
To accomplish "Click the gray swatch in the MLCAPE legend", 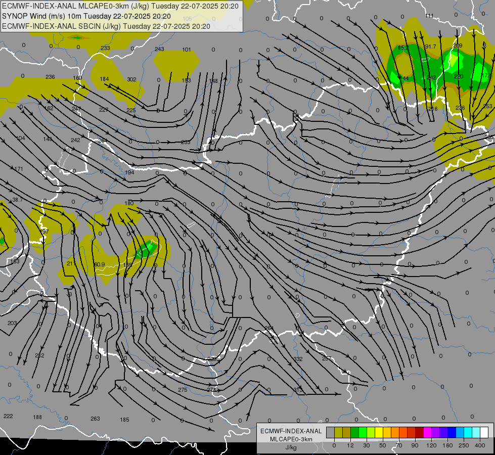I will (330, 432).
